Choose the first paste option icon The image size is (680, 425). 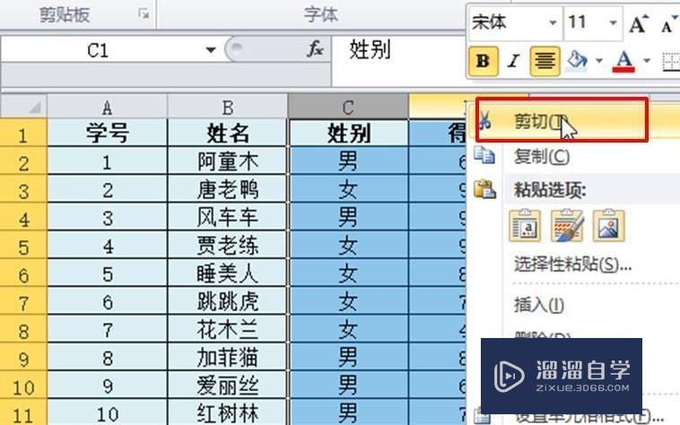click(x=525, y=226)
